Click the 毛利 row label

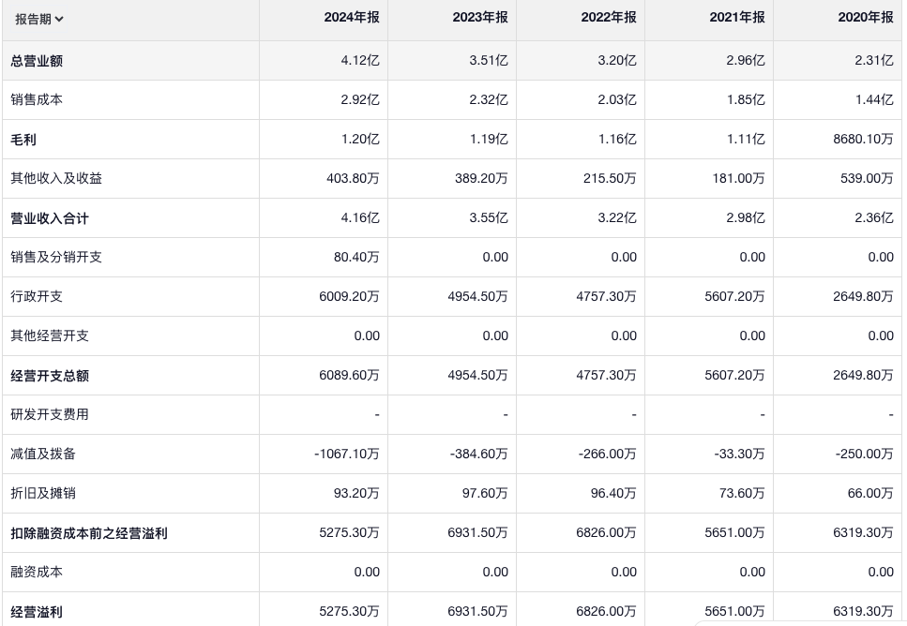[x=23, y=140]
